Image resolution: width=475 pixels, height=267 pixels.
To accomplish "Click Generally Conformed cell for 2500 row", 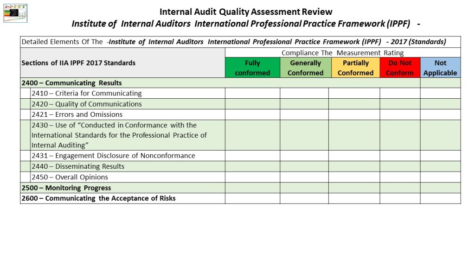I will tap(304, 188).
